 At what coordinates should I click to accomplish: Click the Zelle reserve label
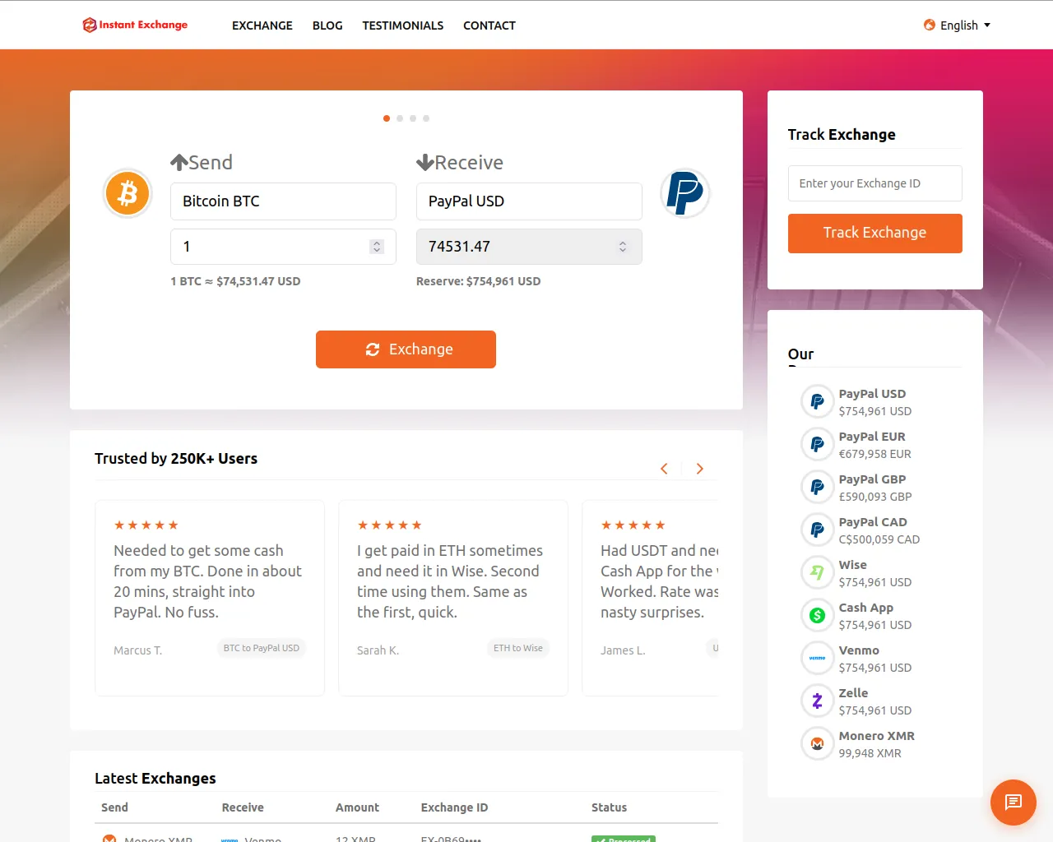[853, 693]
